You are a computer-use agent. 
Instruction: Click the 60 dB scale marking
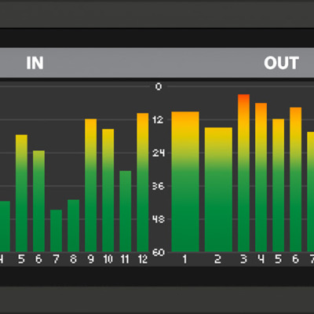pos(159,253)
